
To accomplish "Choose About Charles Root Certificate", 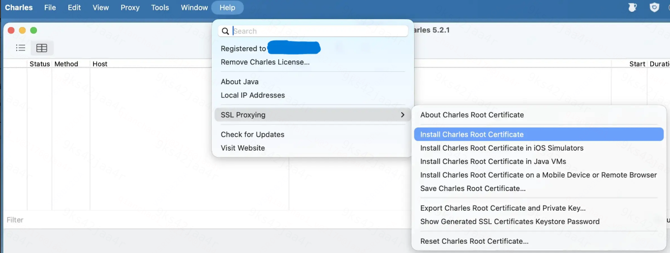I will [x=539, y=115].
